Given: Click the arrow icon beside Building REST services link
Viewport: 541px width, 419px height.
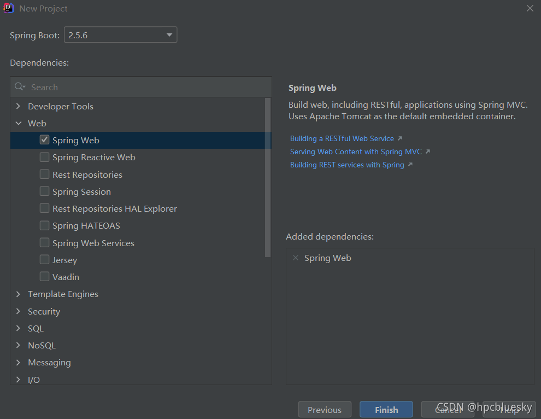Looking at the screenshot, I should click(x=410, y=165).
